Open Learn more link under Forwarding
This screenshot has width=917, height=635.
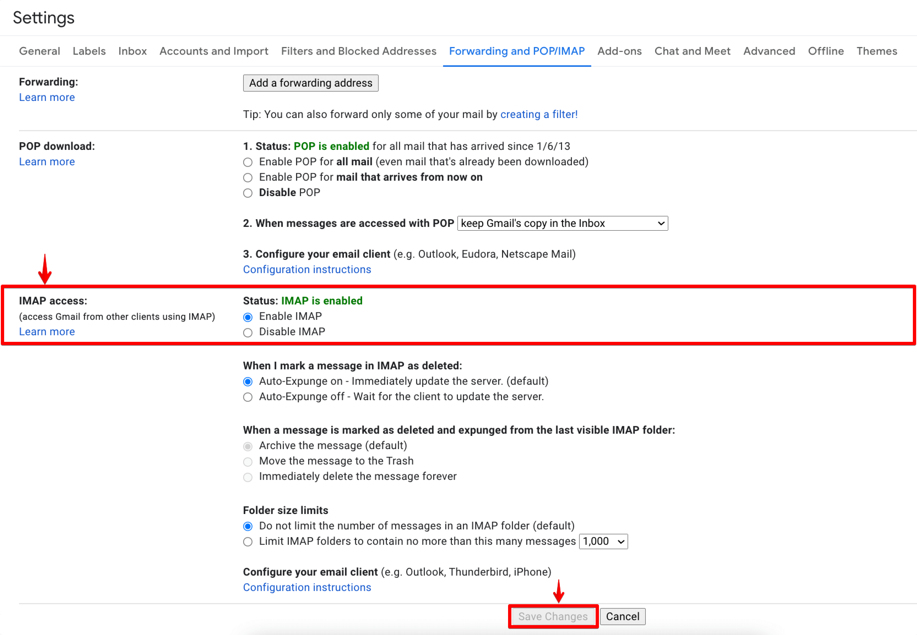point(47,97)
